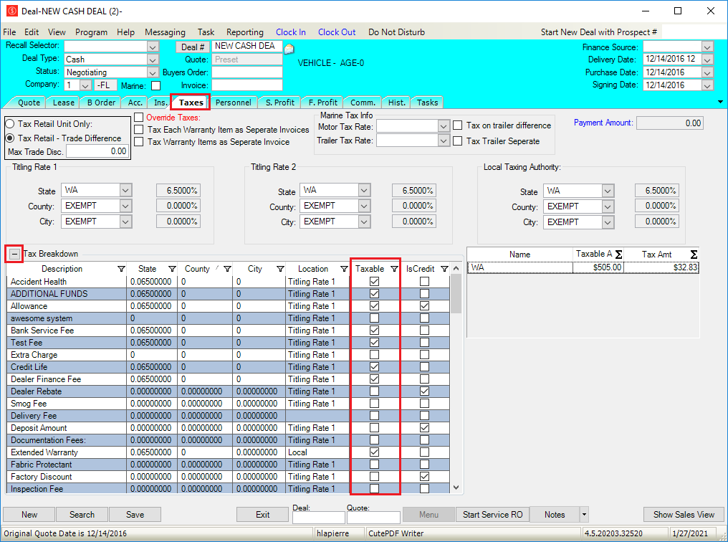Collapse the Tax Breakdown section
The image size is (728, 542).
[15, 254]
